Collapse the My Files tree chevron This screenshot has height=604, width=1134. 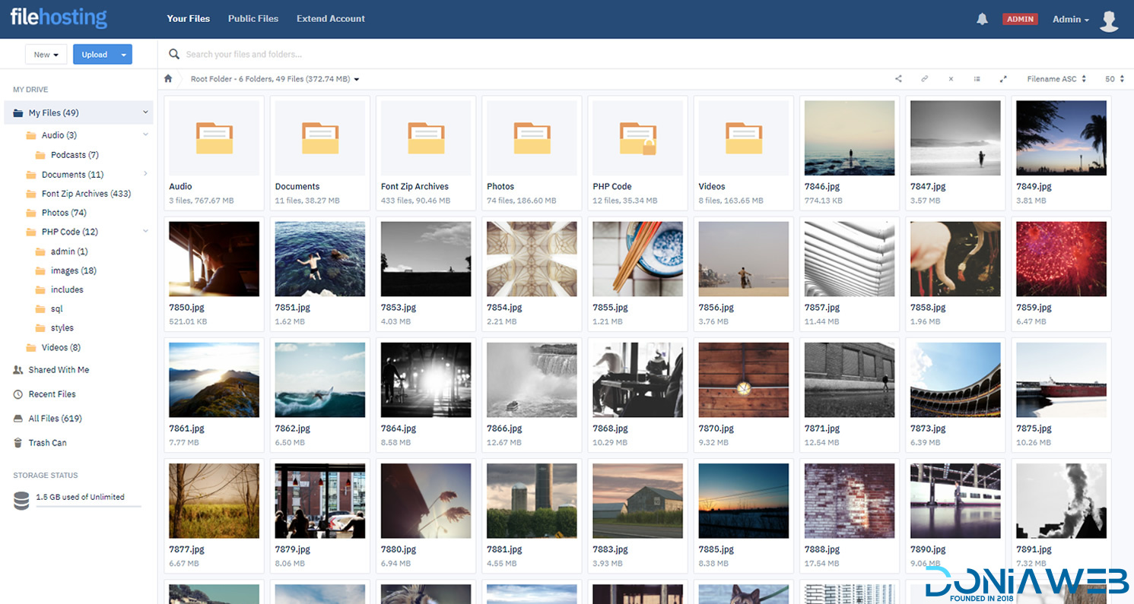pyautogui.click(x=145, y=112)
